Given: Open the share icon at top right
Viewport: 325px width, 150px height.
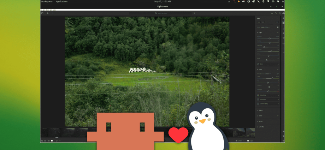Looking at the screenshot, I should 276,13.
